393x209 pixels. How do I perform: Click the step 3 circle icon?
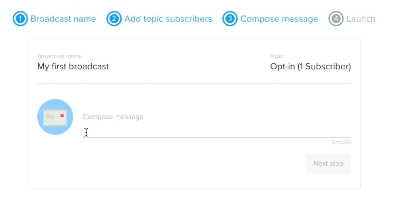click(x=230, y=18)
